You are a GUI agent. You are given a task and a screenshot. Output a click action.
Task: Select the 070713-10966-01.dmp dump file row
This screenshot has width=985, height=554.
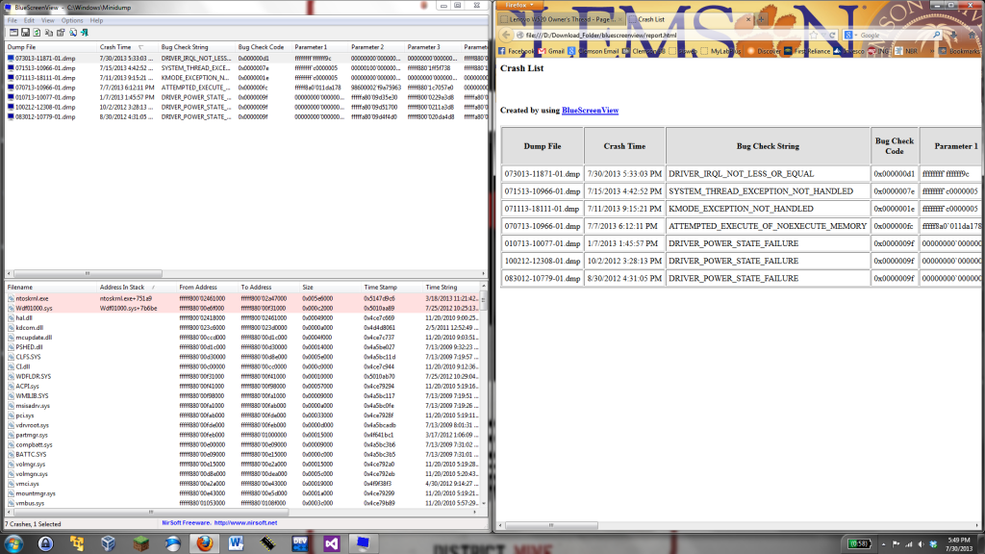(246, 88)
